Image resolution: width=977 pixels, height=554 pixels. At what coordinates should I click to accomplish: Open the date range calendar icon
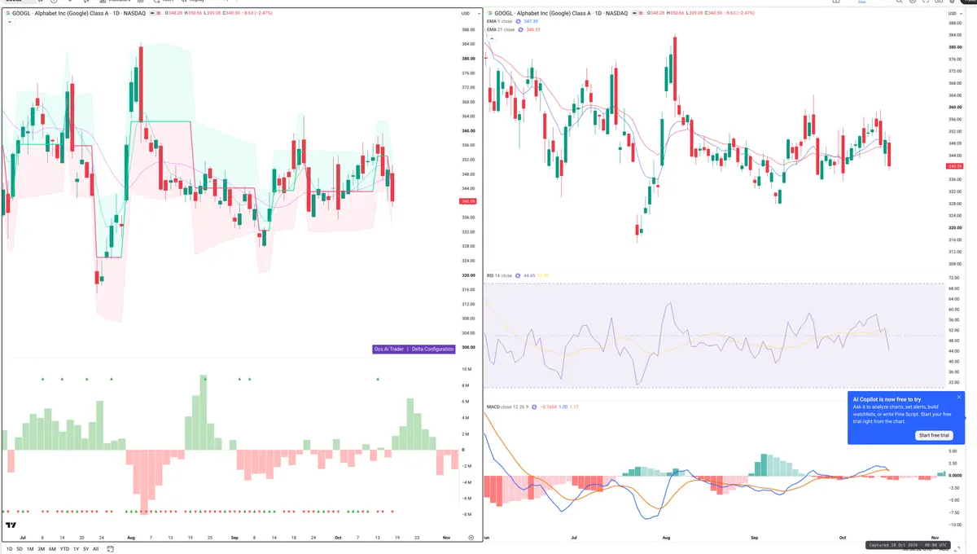(x=111, y=548)
